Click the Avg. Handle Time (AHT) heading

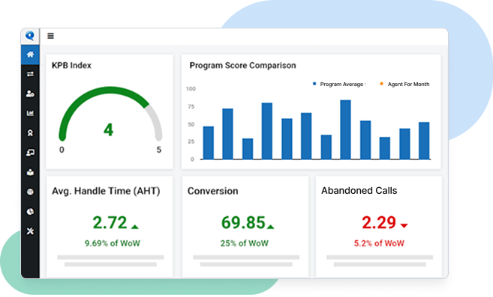[106, 191]
